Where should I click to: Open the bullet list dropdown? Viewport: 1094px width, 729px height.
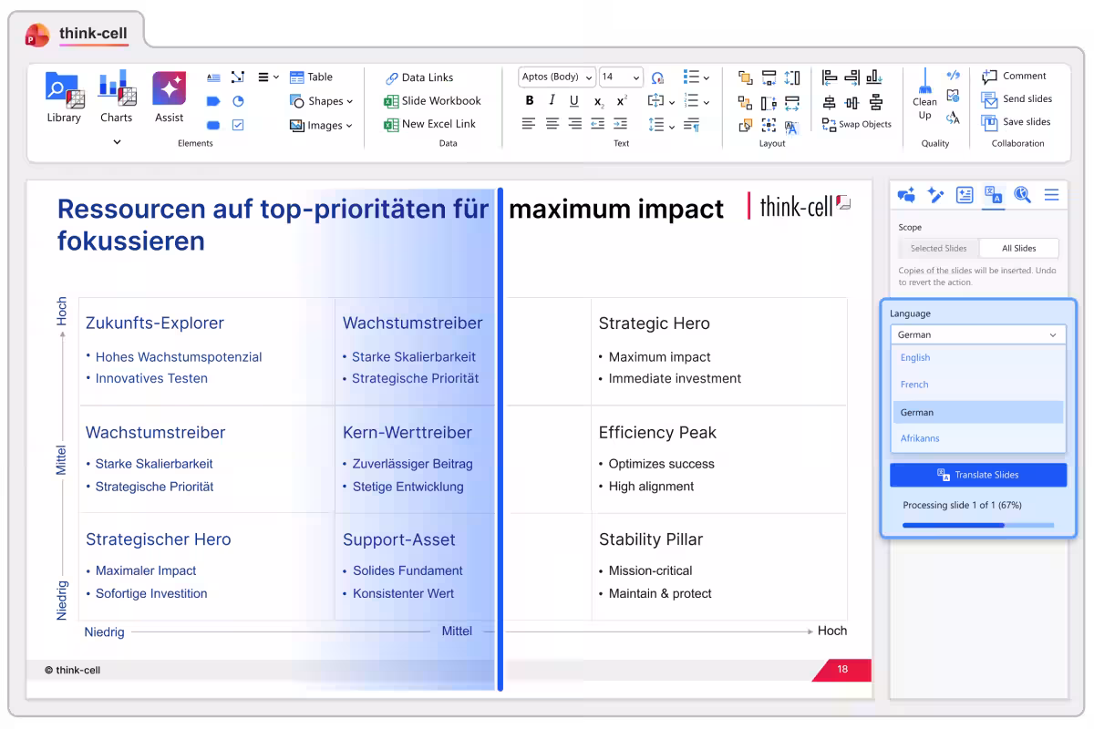point(697,77)
